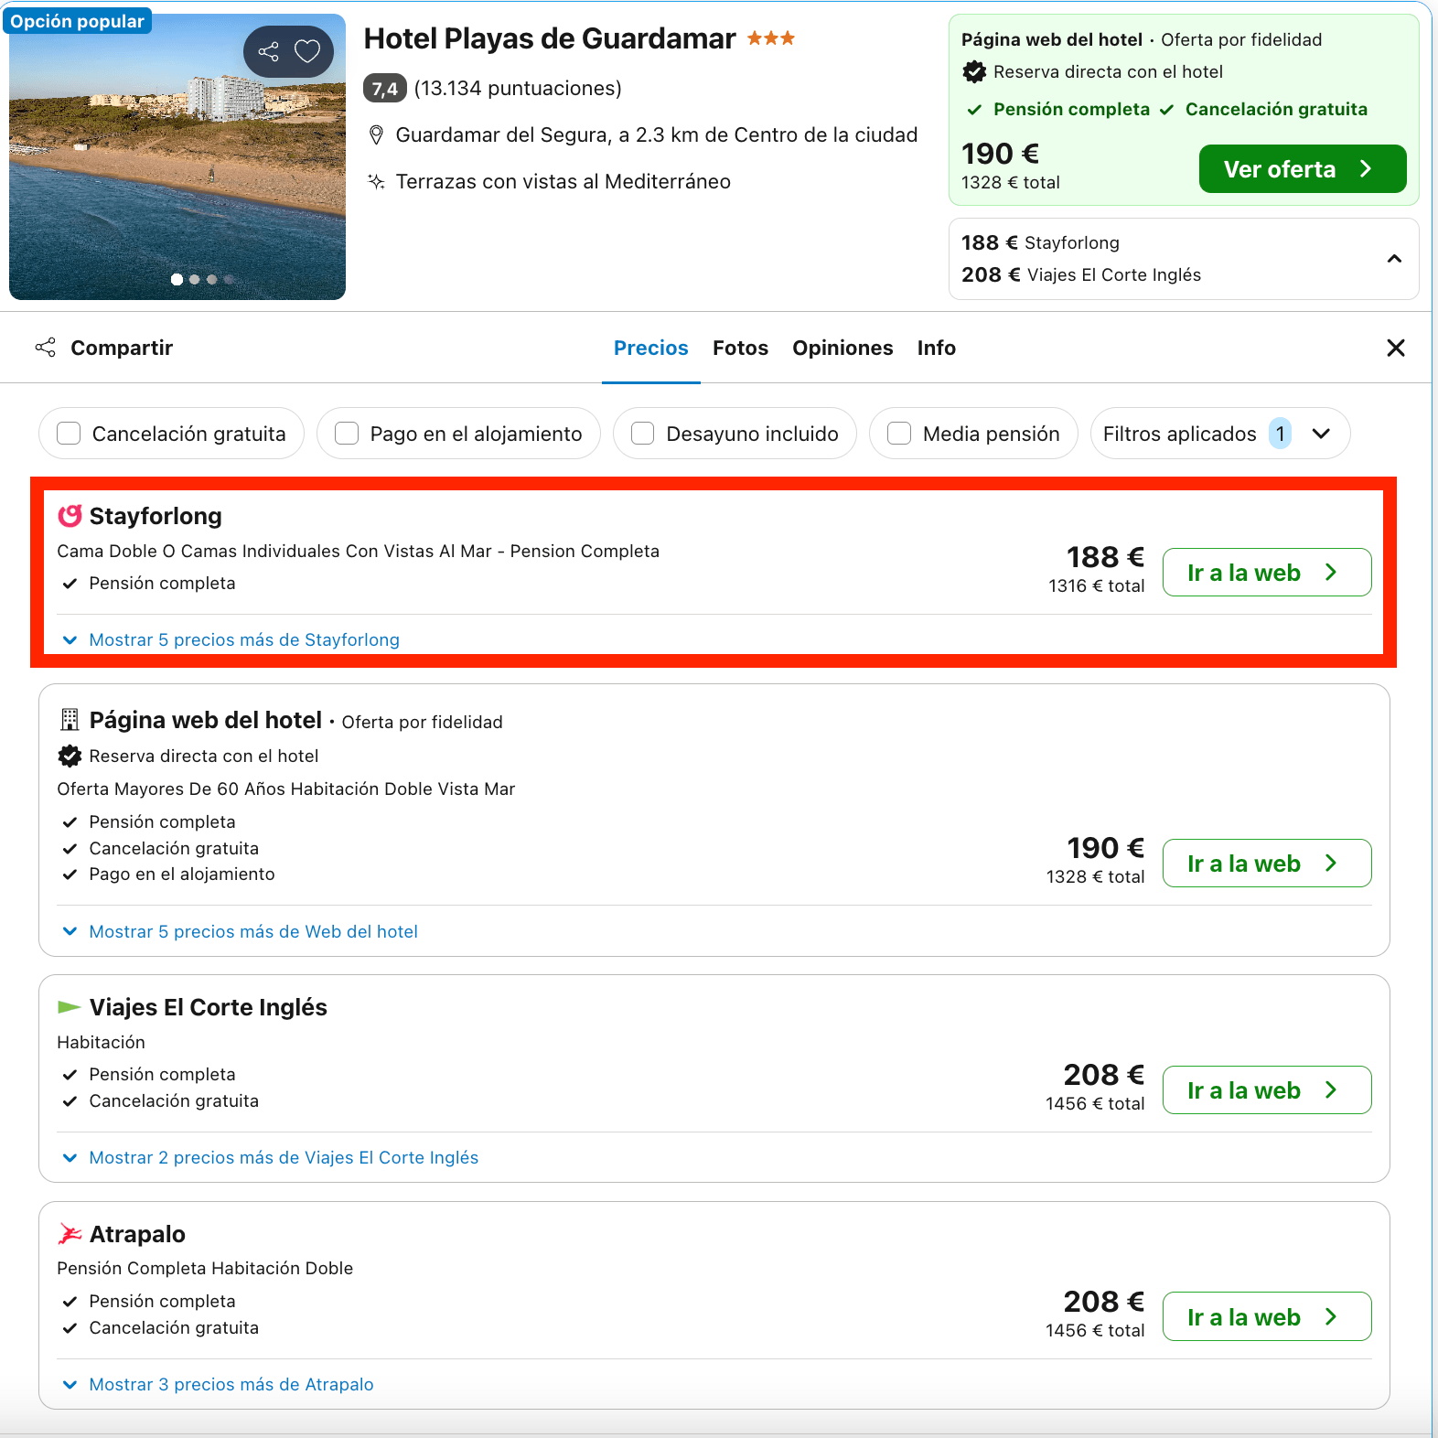Open the Opiniones tab
Viewport: 1438px width, 1438px height.
[842, 348]
